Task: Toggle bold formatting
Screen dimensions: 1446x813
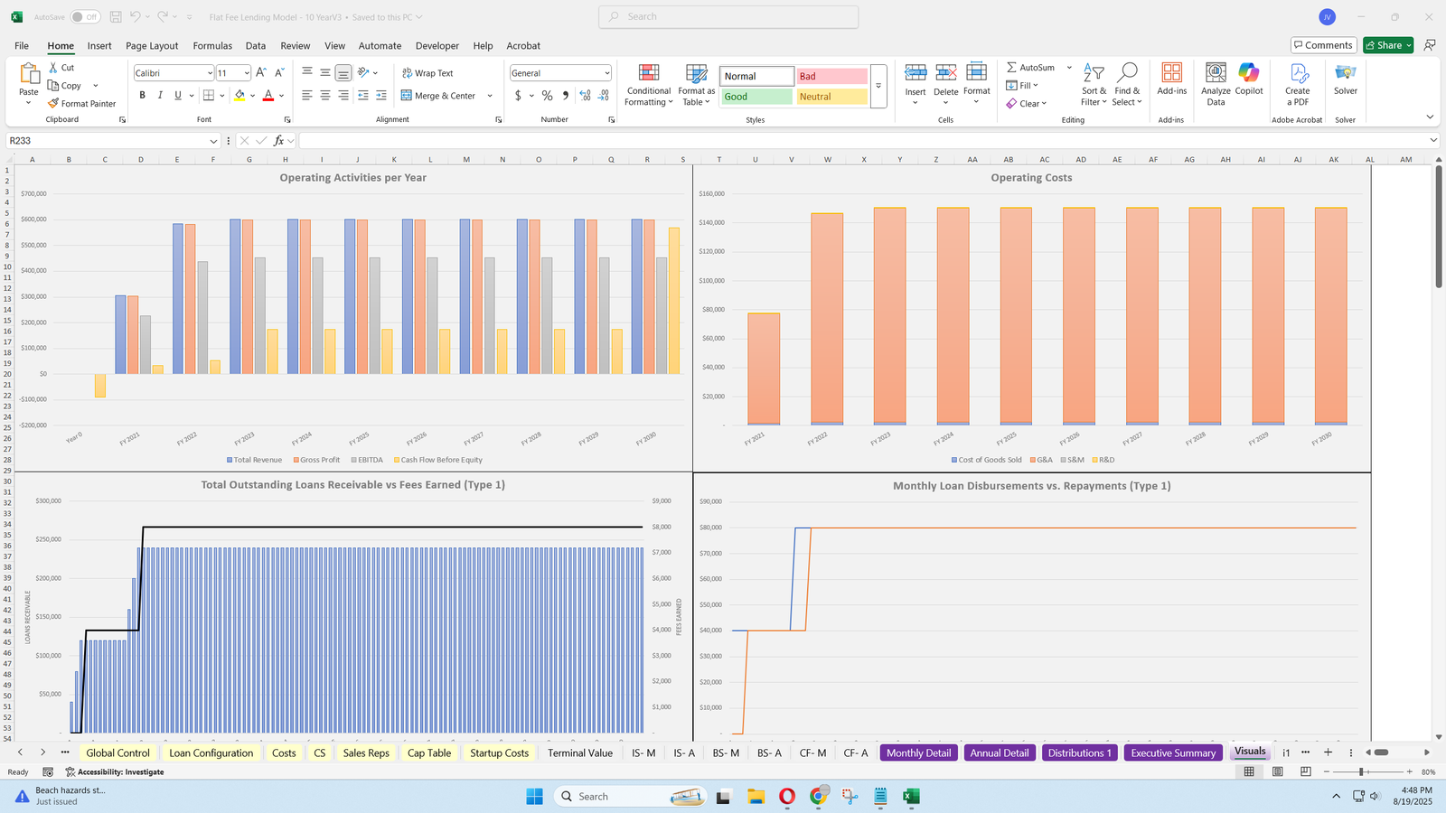Action: point(142,96)
